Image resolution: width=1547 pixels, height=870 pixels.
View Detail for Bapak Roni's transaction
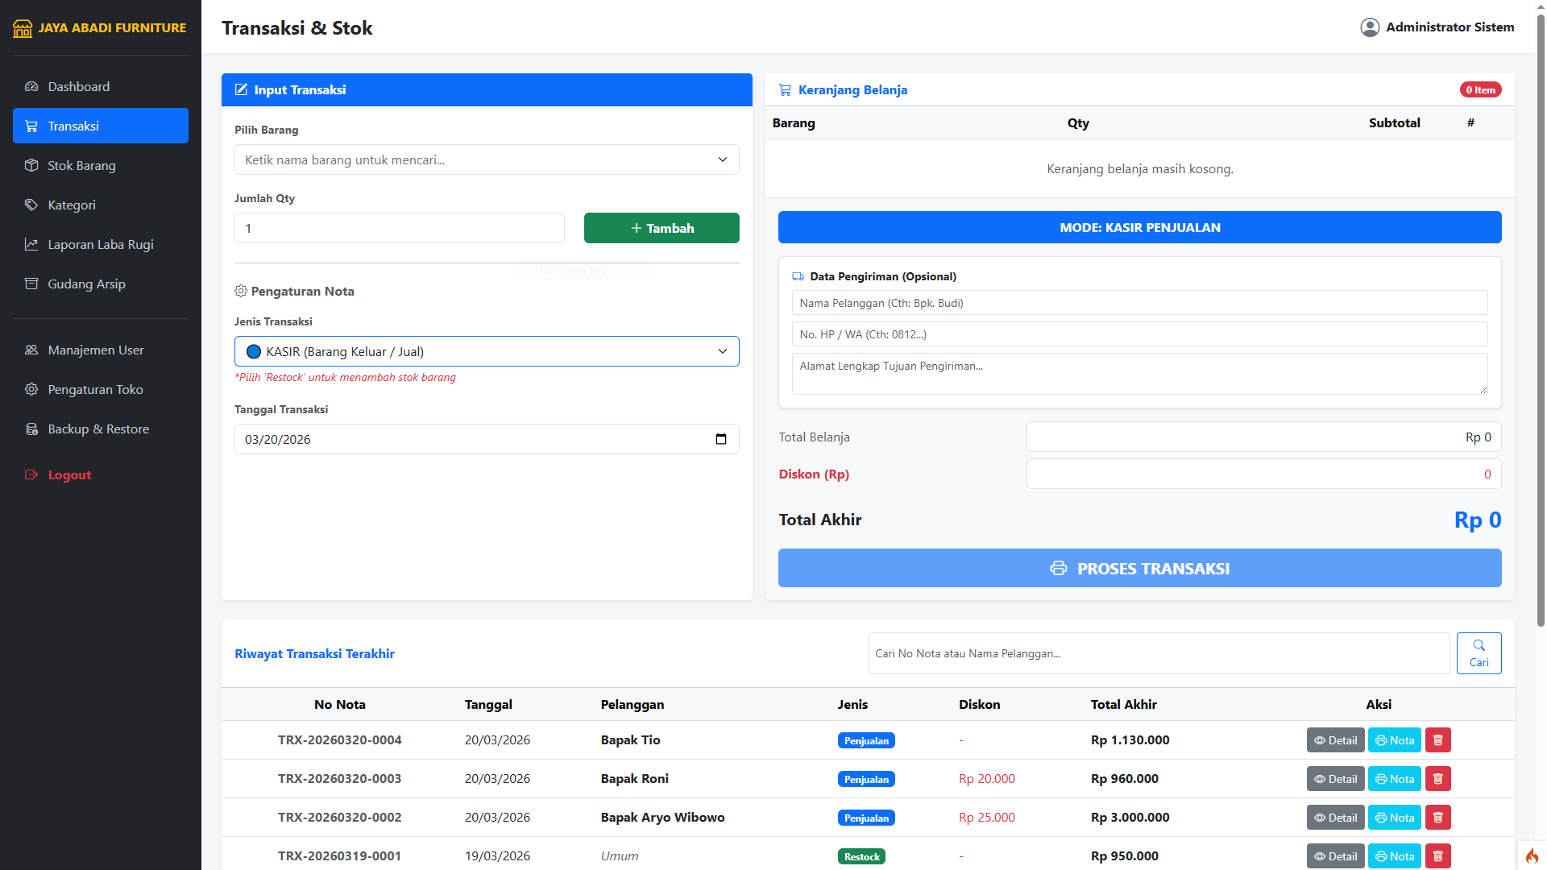click(x=1335, y=779)
